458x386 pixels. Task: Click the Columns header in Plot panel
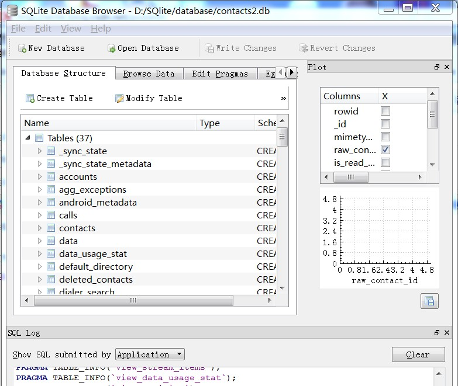tap(350, 96)
